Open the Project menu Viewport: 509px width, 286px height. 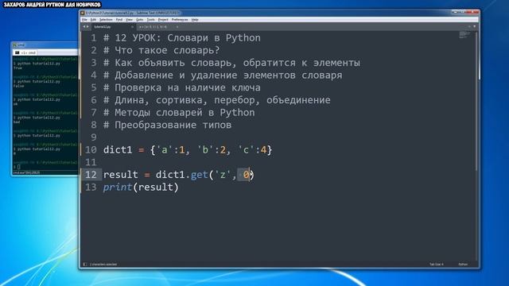click(x=163, y=20)
